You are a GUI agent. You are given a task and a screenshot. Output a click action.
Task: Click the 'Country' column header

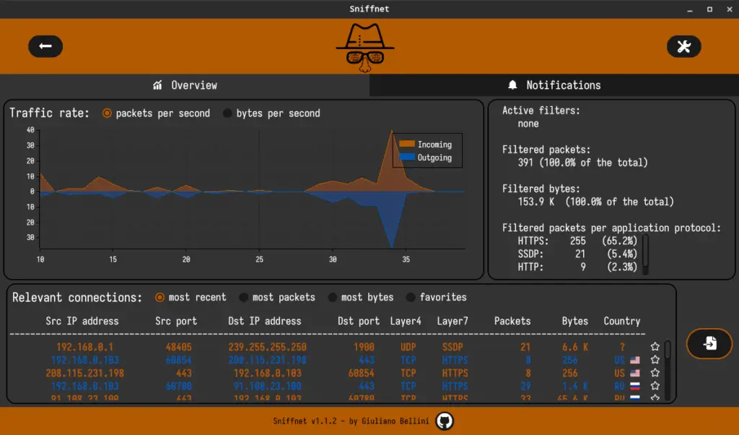click(622, 322)
